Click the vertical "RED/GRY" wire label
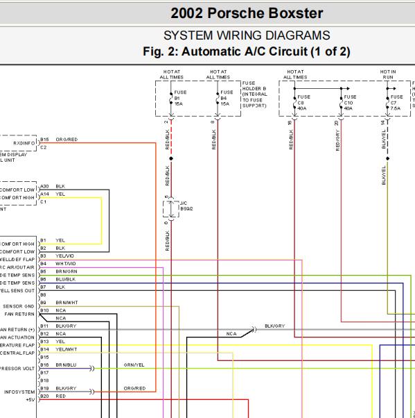This screenshot has width=415, height=418. pyautogui.click(x=337, y=140)
